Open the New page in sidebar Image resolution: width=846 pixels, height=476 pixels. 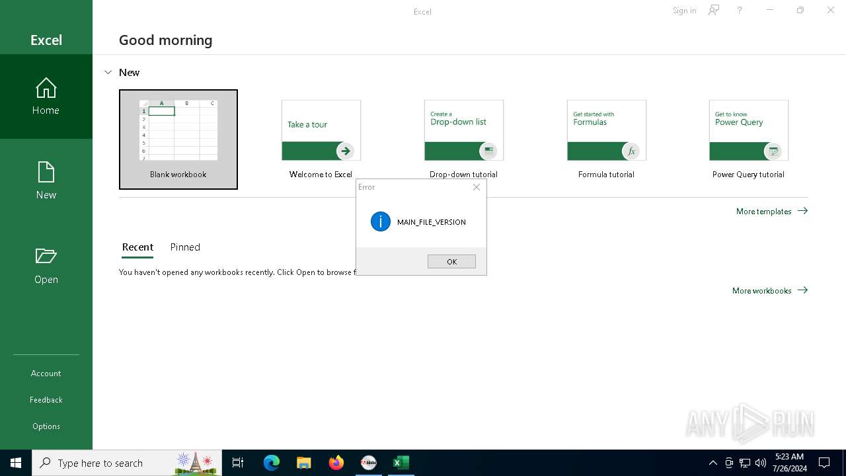coord(46,181)
